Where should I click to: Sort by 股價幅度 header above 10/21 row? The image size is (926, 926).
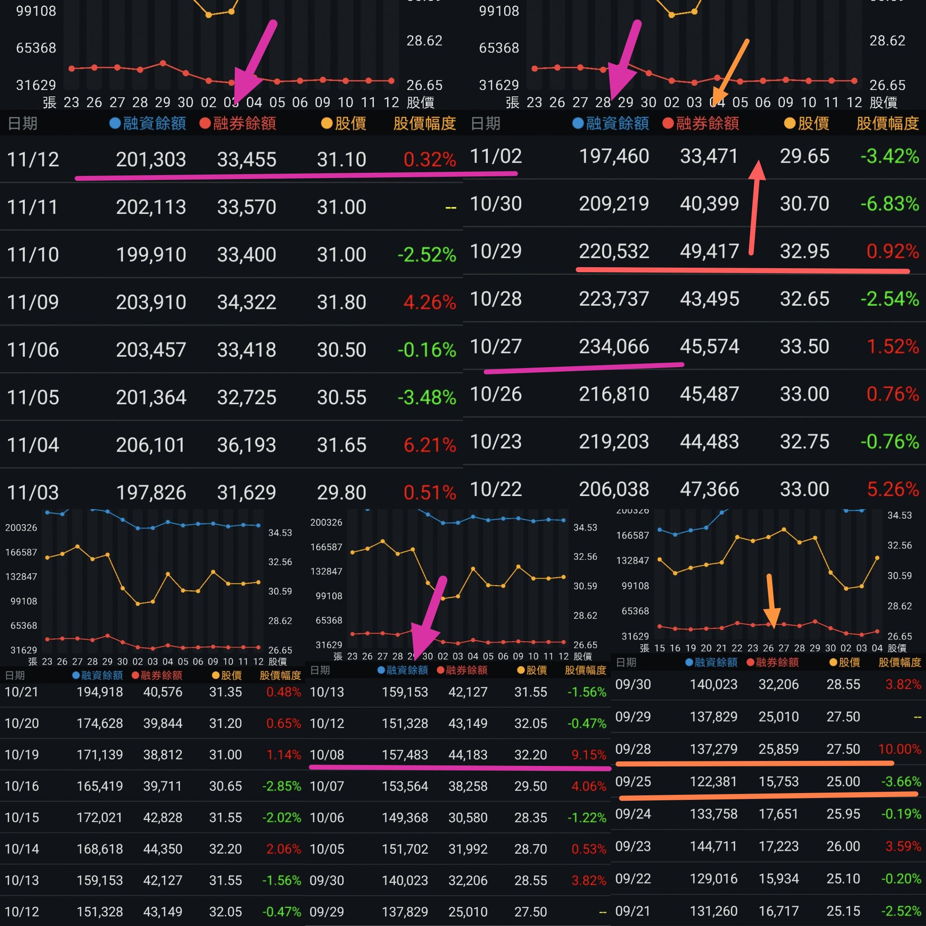(280, 676)
